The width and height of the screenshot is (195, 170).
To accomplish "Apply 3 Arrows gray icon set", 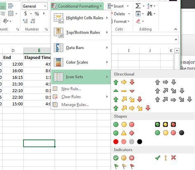I will pyautogui.click(x=165, y=82).
